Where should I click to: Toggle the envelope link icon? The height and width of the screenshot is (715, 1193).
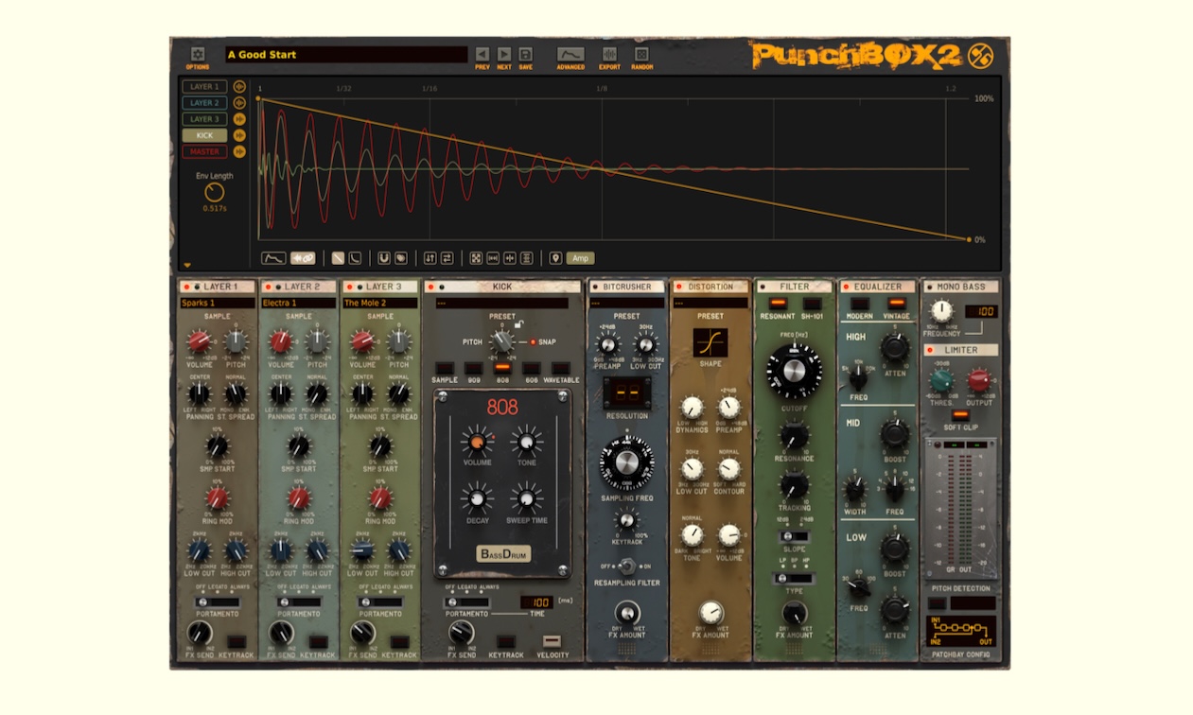point(303,257)
